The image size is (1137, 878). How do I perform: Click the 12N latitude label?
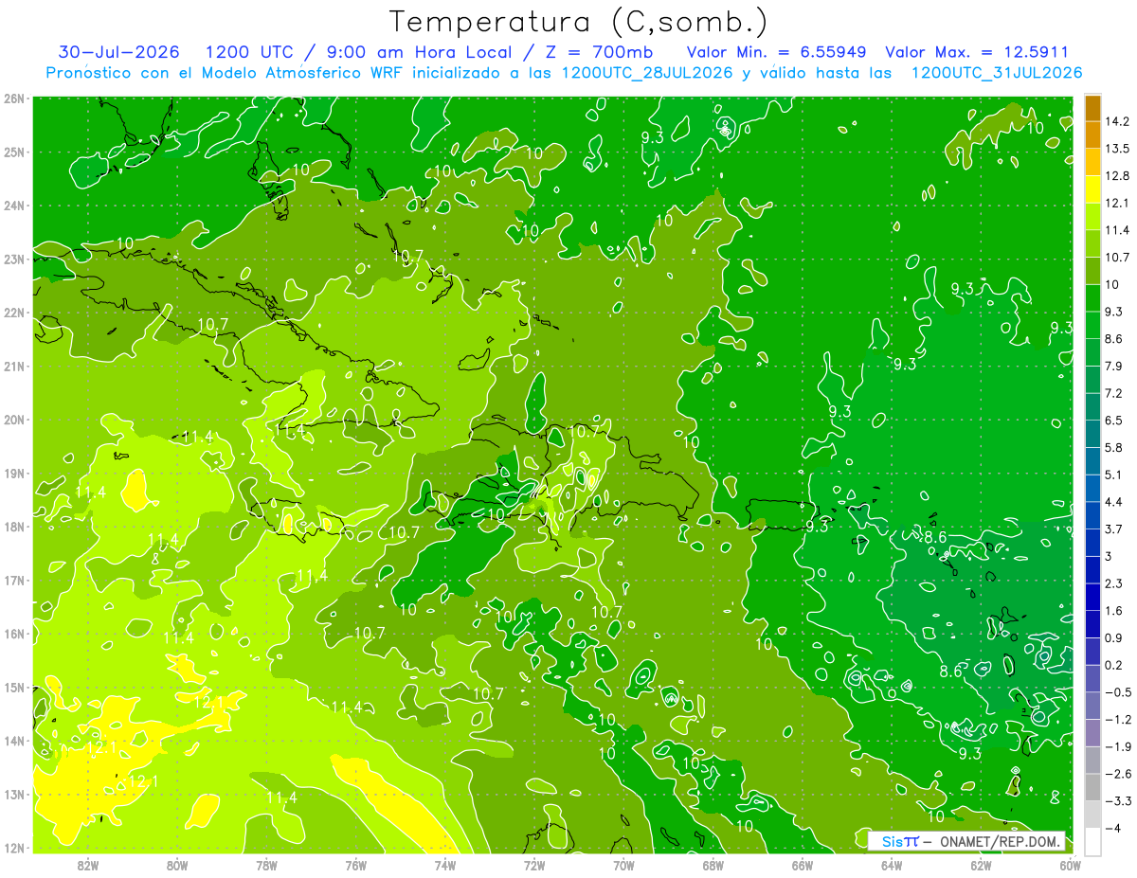[x=14, y=848]
